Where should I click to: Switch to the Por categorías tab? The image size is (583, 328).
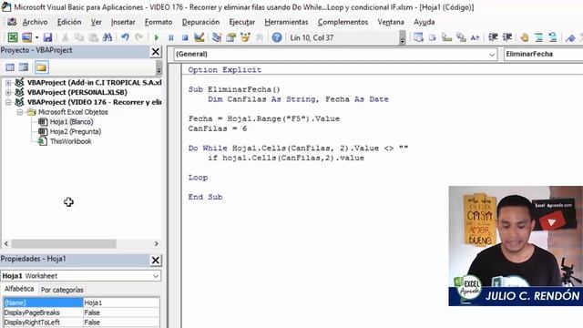coord(62,290)
